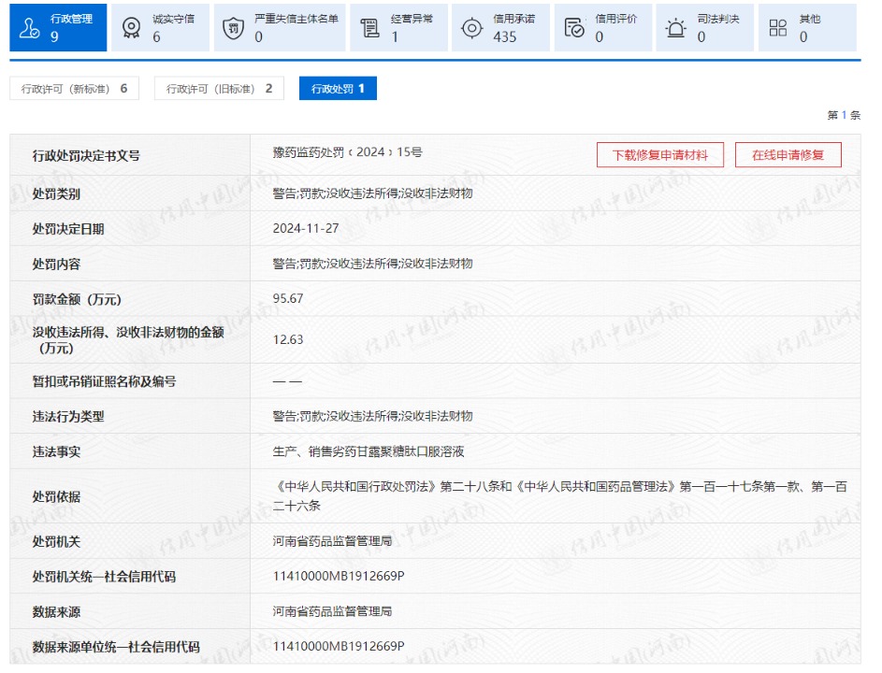
Task: Switch to 严重失信主体名单 tab label
Action: (x=296, y=19)
